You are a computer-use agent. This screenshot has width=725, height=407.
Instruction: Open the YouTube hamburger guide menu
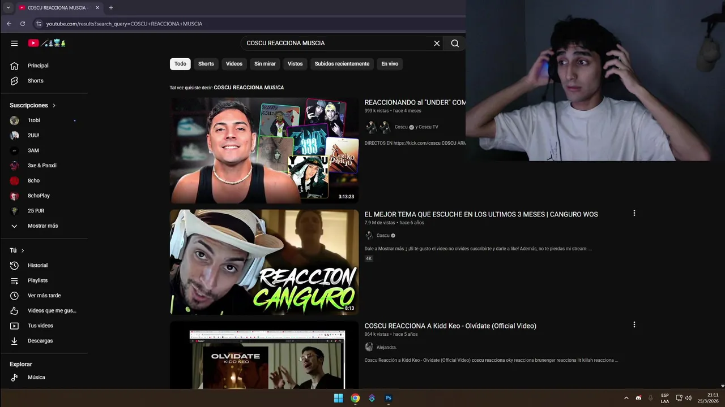[14, 43]
